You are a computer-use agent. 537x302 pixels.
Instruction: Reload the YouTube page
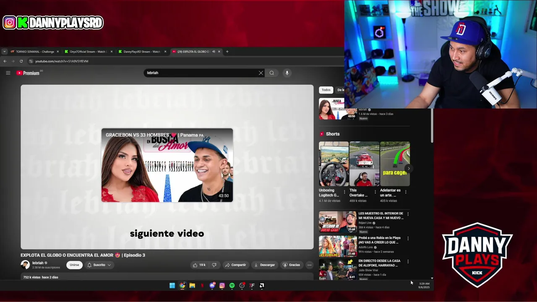(x=21, y=61)
